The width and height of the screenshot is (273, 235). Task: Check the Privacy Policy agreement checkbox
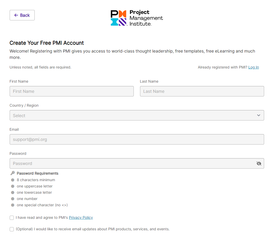12,218
